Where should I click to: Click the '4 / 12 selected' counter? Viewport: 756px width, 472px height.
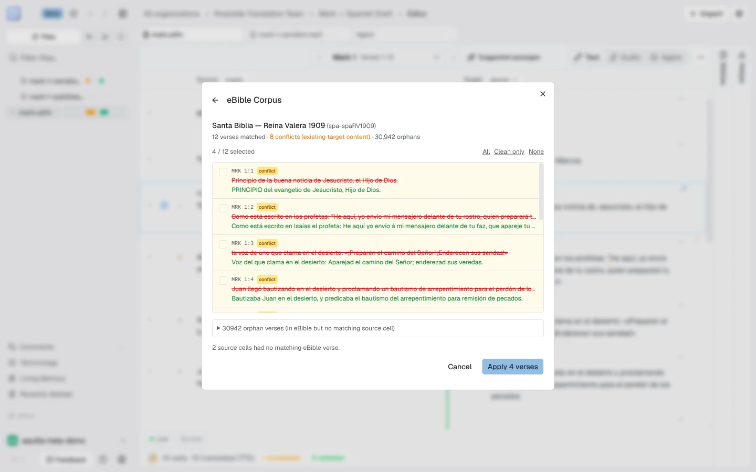[233, 152]
